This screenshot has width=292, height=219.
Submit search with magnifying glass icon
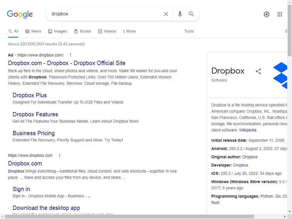coord(191,14)
